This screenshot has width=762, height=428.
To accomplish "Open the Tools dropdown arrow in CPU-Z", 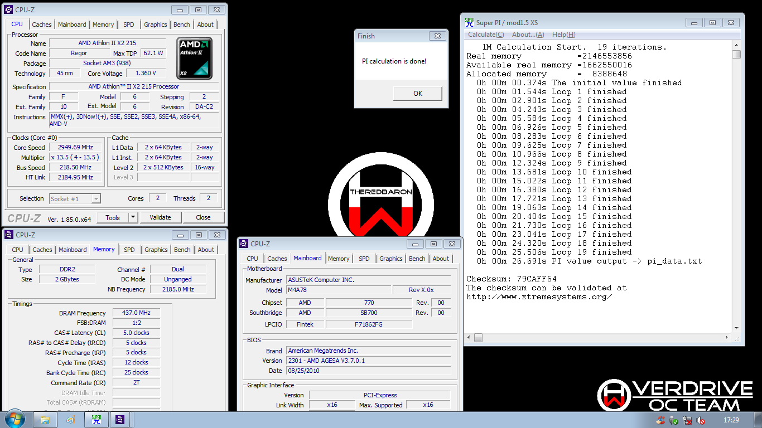I will coord(133,217).
